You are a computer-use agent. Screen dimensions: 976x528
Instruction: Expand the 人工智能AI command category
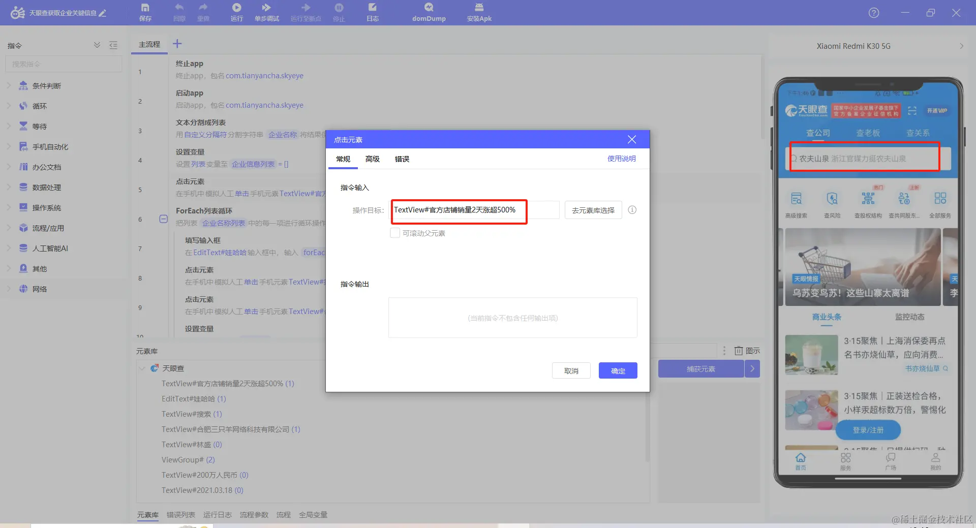9,248
